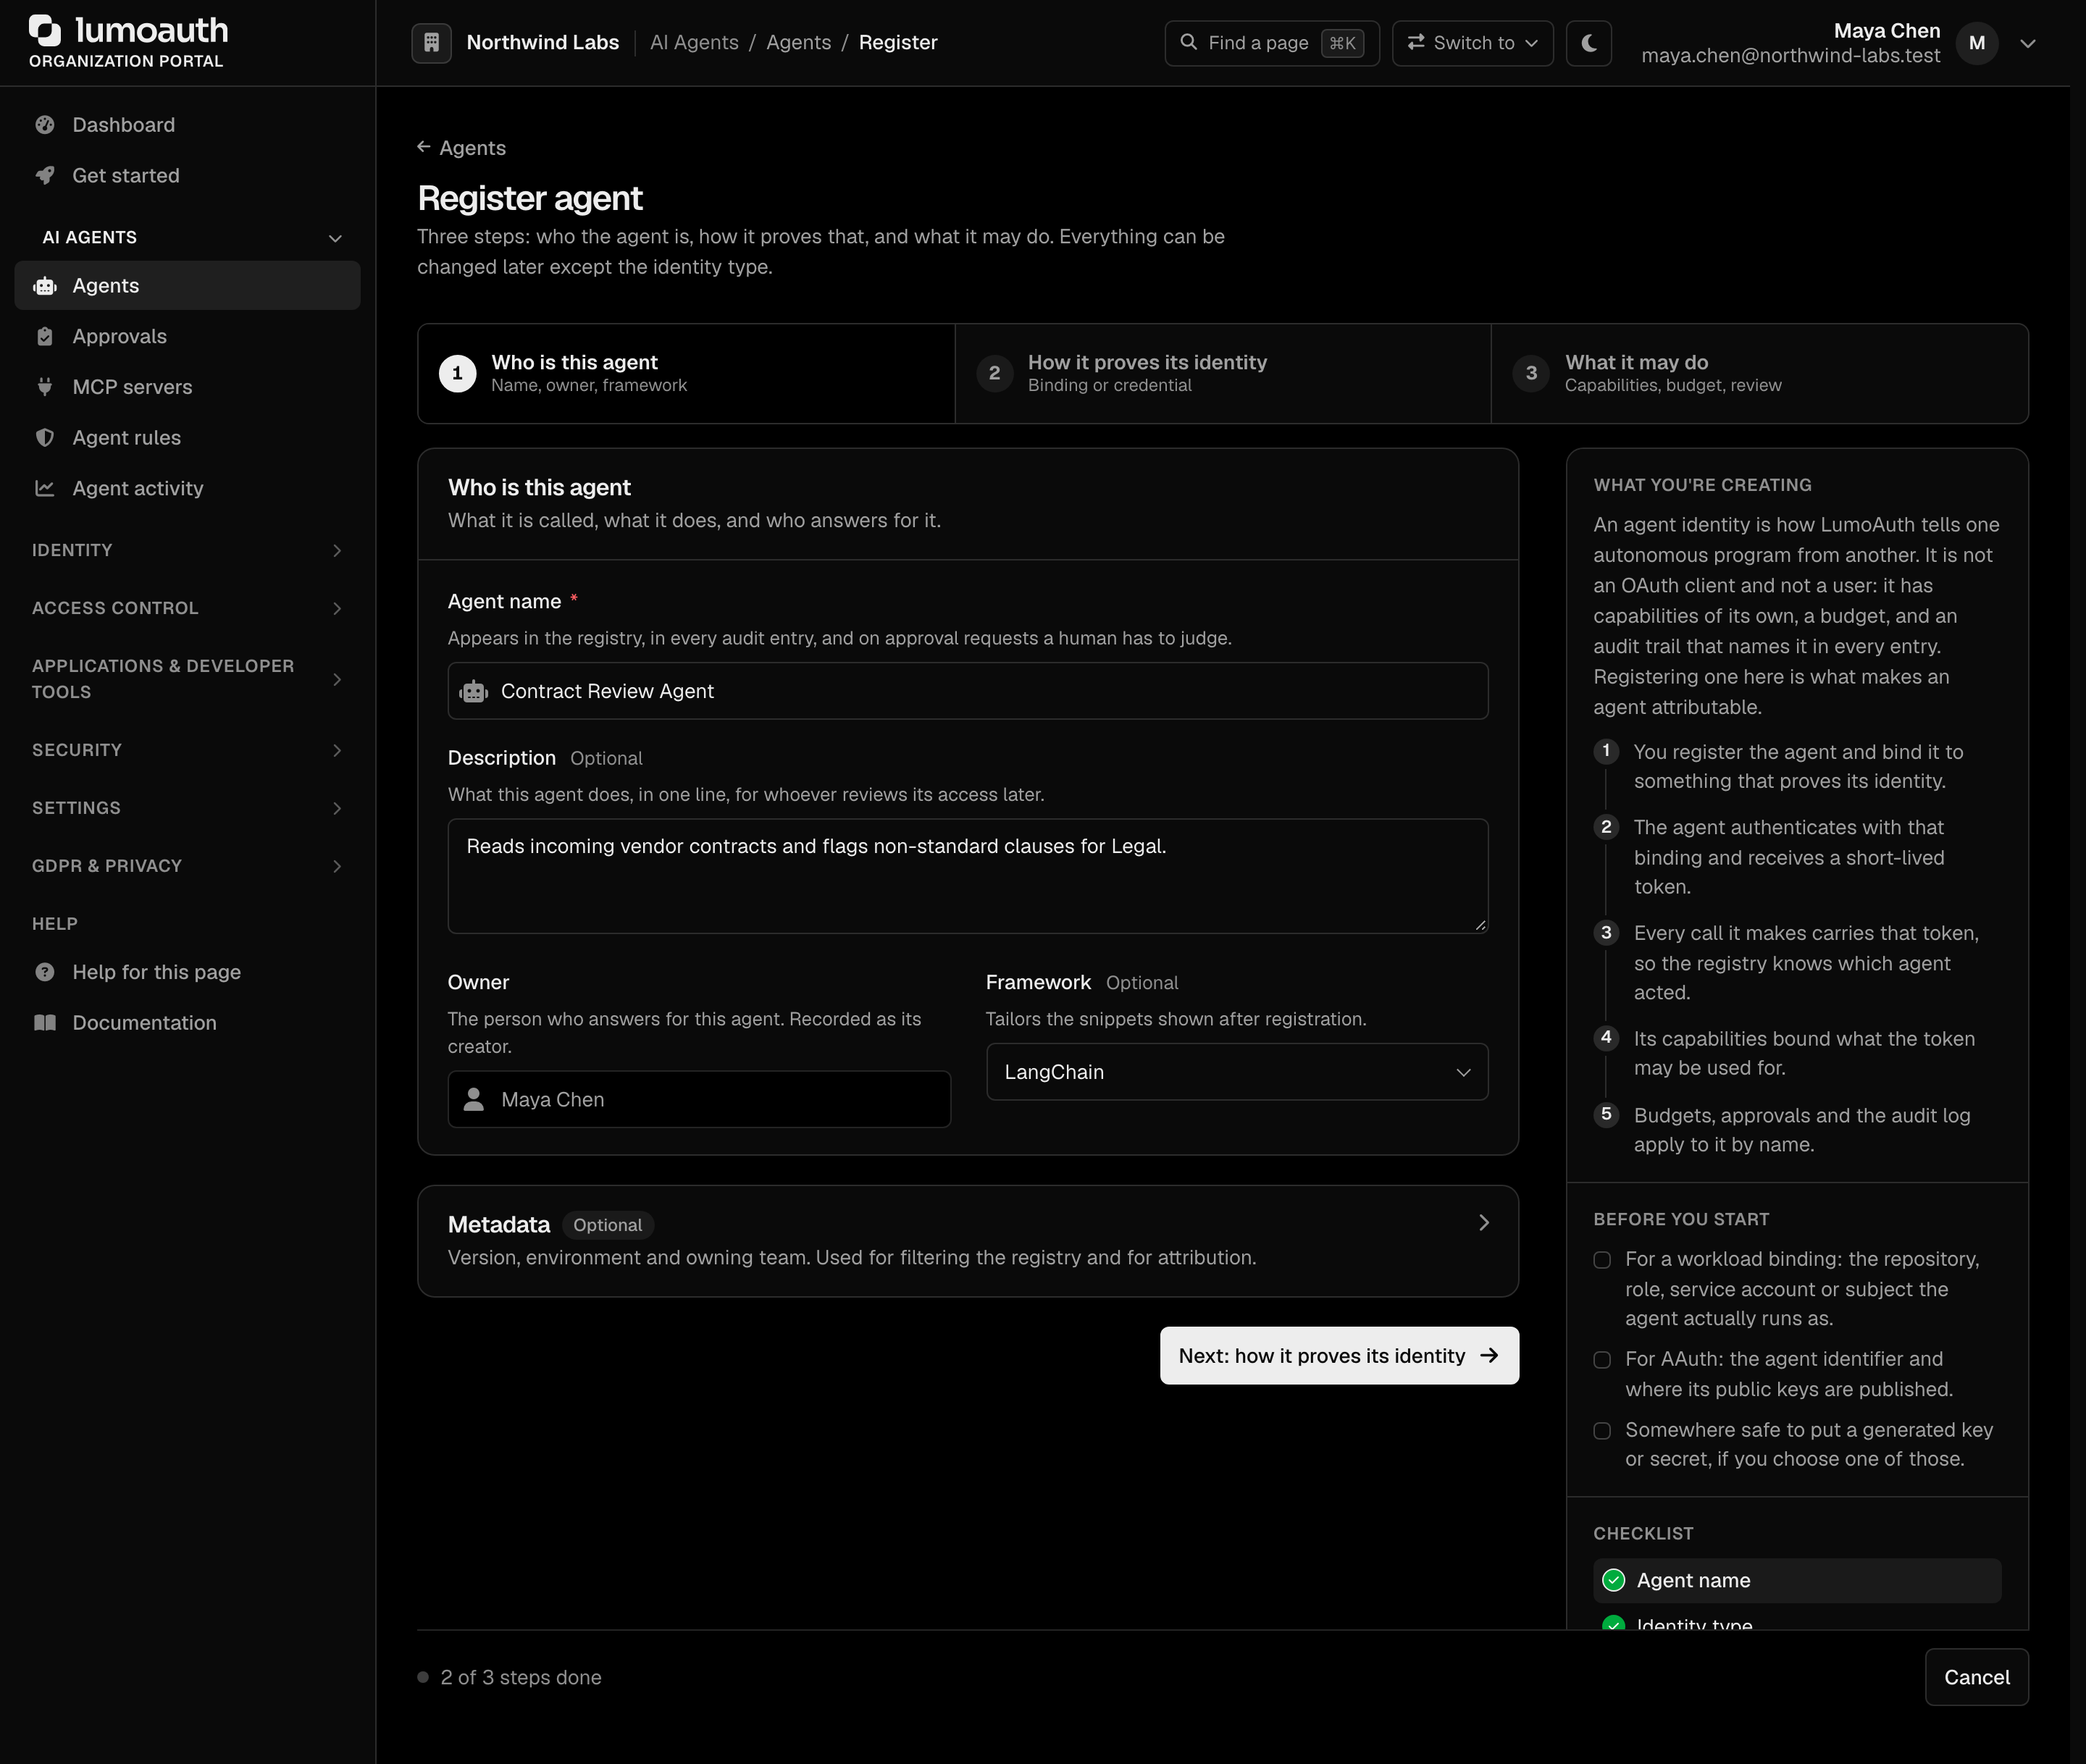The image size is (2086, 1764).
Task: Select step 1 Who is this agent
Action: 686,373
